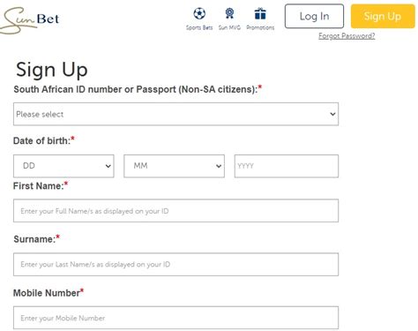Viewport: 418px width, 331px height.
Task: Click the Sports Bets menu label
Action: (199, 27)
